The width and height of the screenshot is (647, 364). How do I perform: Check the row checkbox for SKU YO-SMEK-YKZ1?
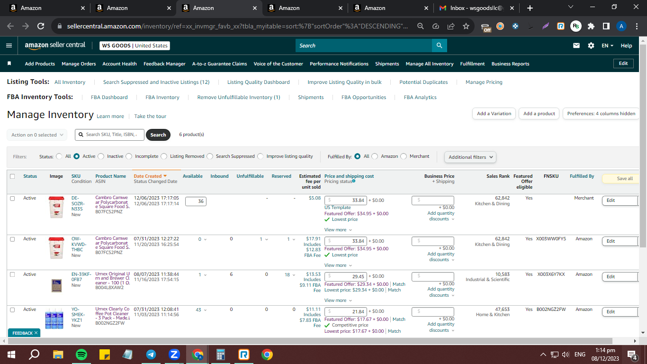pos(12,309)
